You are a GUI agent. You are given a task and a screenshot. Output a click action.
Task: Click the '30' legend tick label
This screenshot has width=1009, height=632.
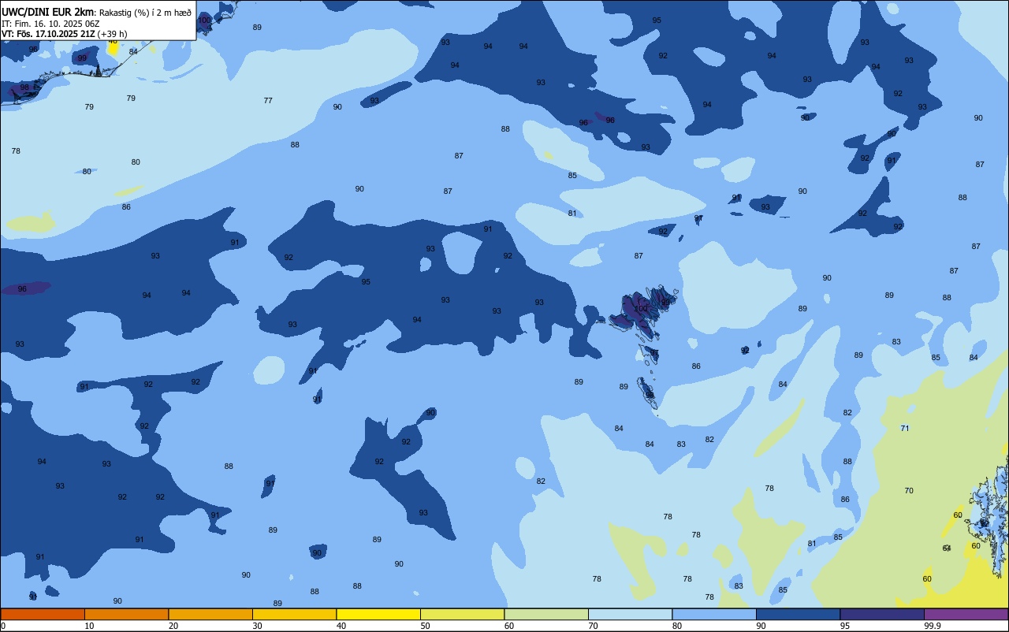[257, 626]
